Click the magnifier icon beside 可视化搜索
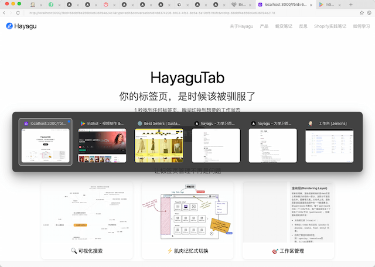The height and width of the screenshot is (267, 375). coord(74,251)
